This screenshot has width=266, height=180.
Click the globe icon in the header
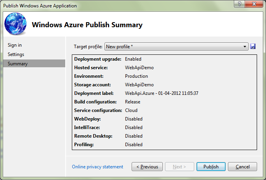16,24
